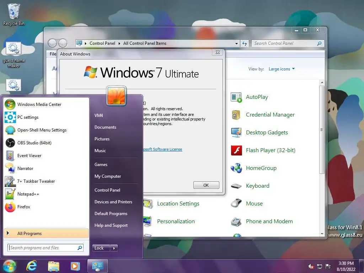Open Pictures from Start menu
This screenshot has width=364, height=273.
click(x=102, y=139)
